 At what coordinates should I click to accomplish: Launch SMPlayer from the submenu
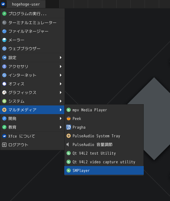tap(104, 170)
